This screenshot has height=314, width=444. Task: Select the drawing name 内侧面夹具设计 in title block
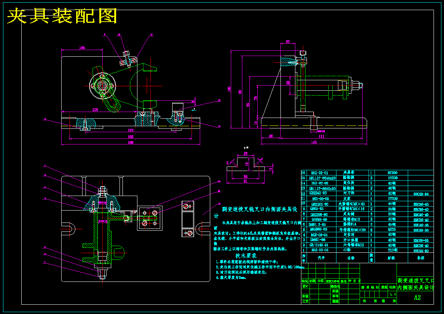point(415,287)
